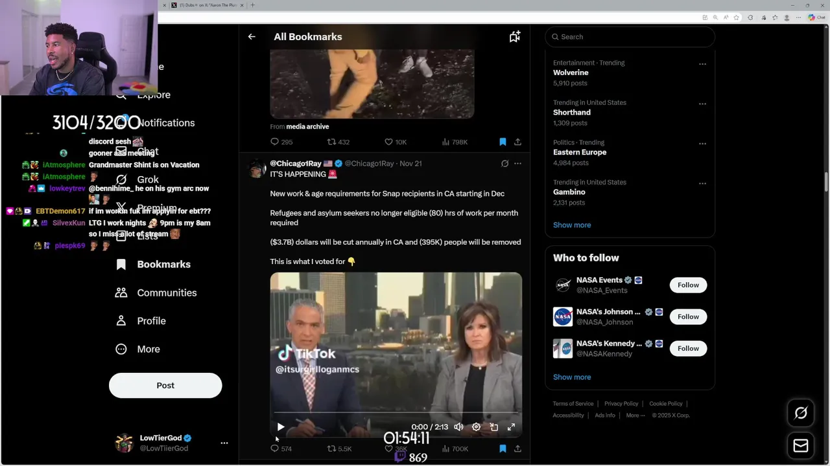Viewport: 830px width, 466px height.
Task: Focus the Search input field
Action: click(x=630, y=37)
